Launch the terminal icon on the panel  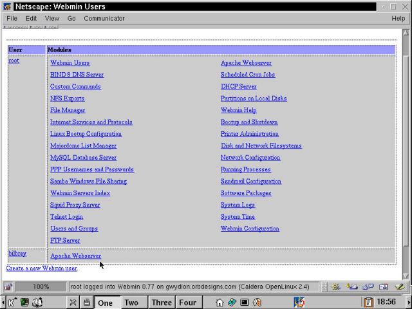[245, 302]
